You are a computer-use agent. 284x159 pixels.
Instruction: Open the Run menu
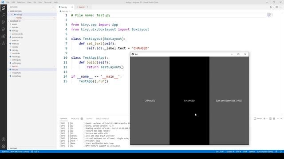(x=40, y=2)
